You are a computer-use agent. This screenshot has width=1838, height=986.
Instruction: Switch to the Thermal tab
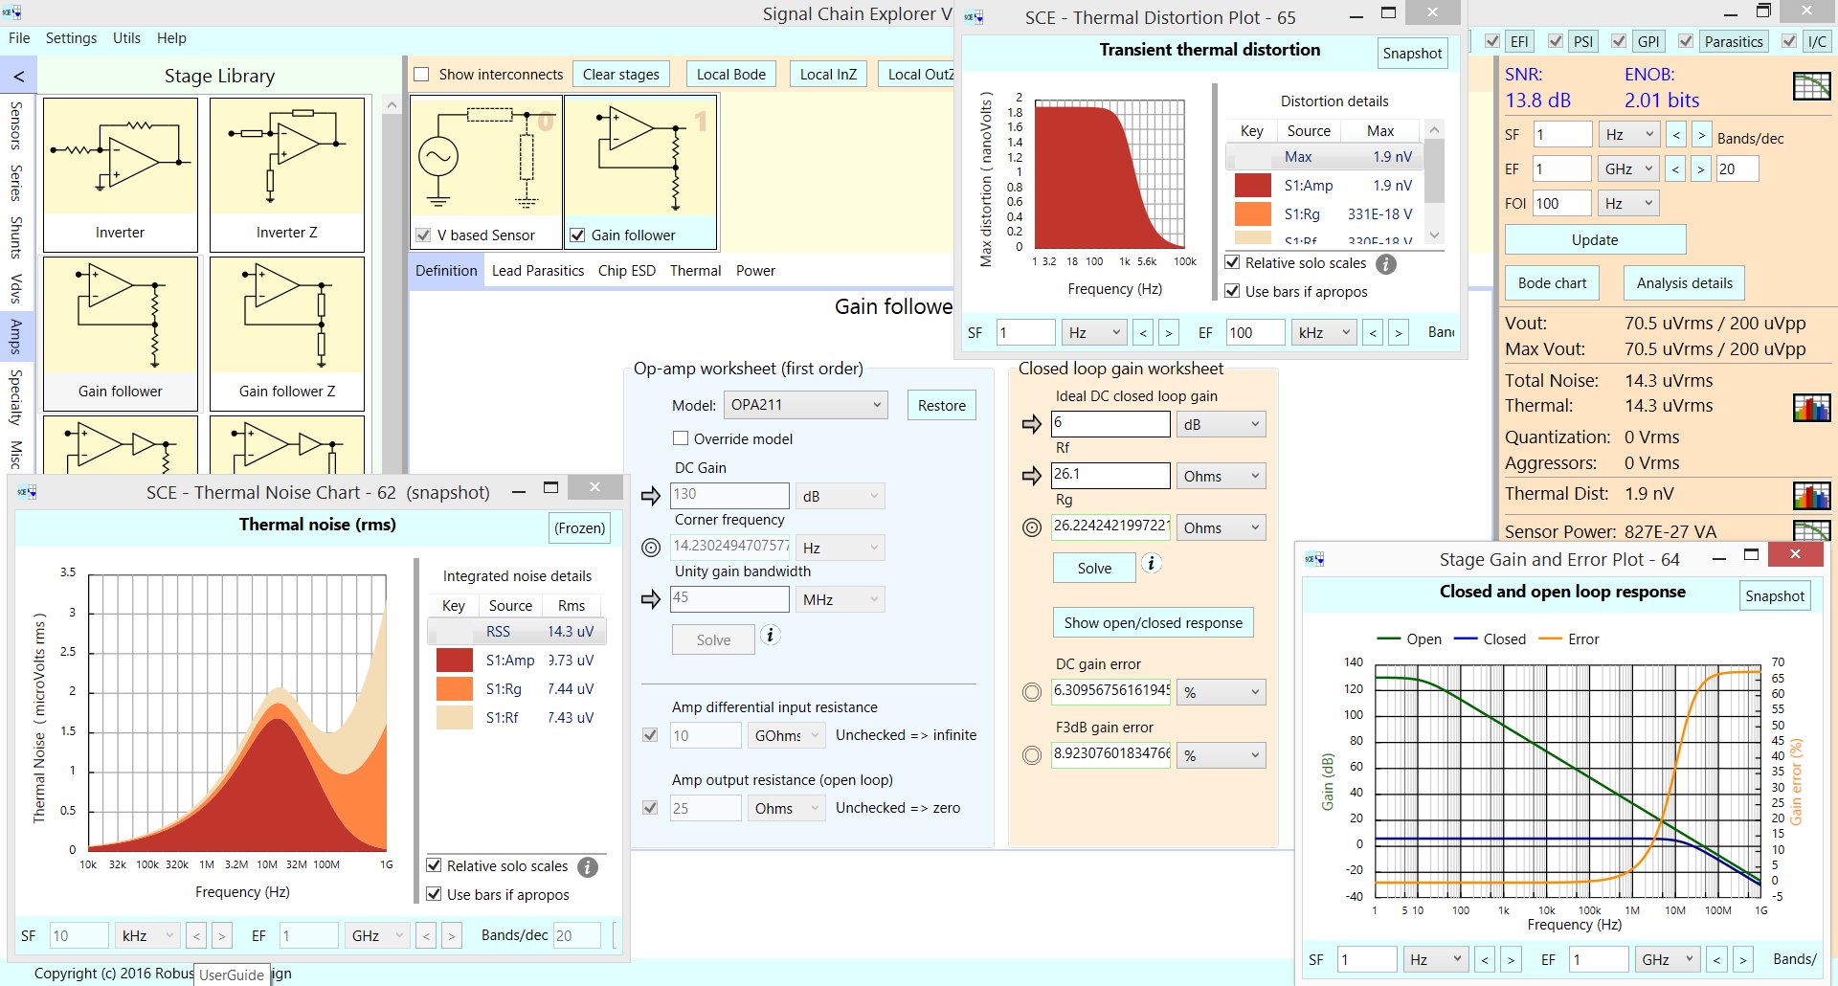tap(696, 271)
